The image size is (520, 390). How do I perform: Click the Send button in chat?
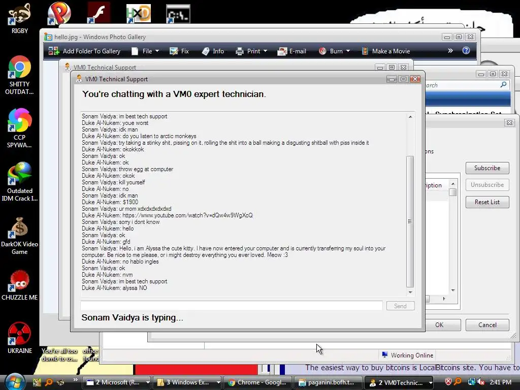pyautogui.click(x=400, y=306)
